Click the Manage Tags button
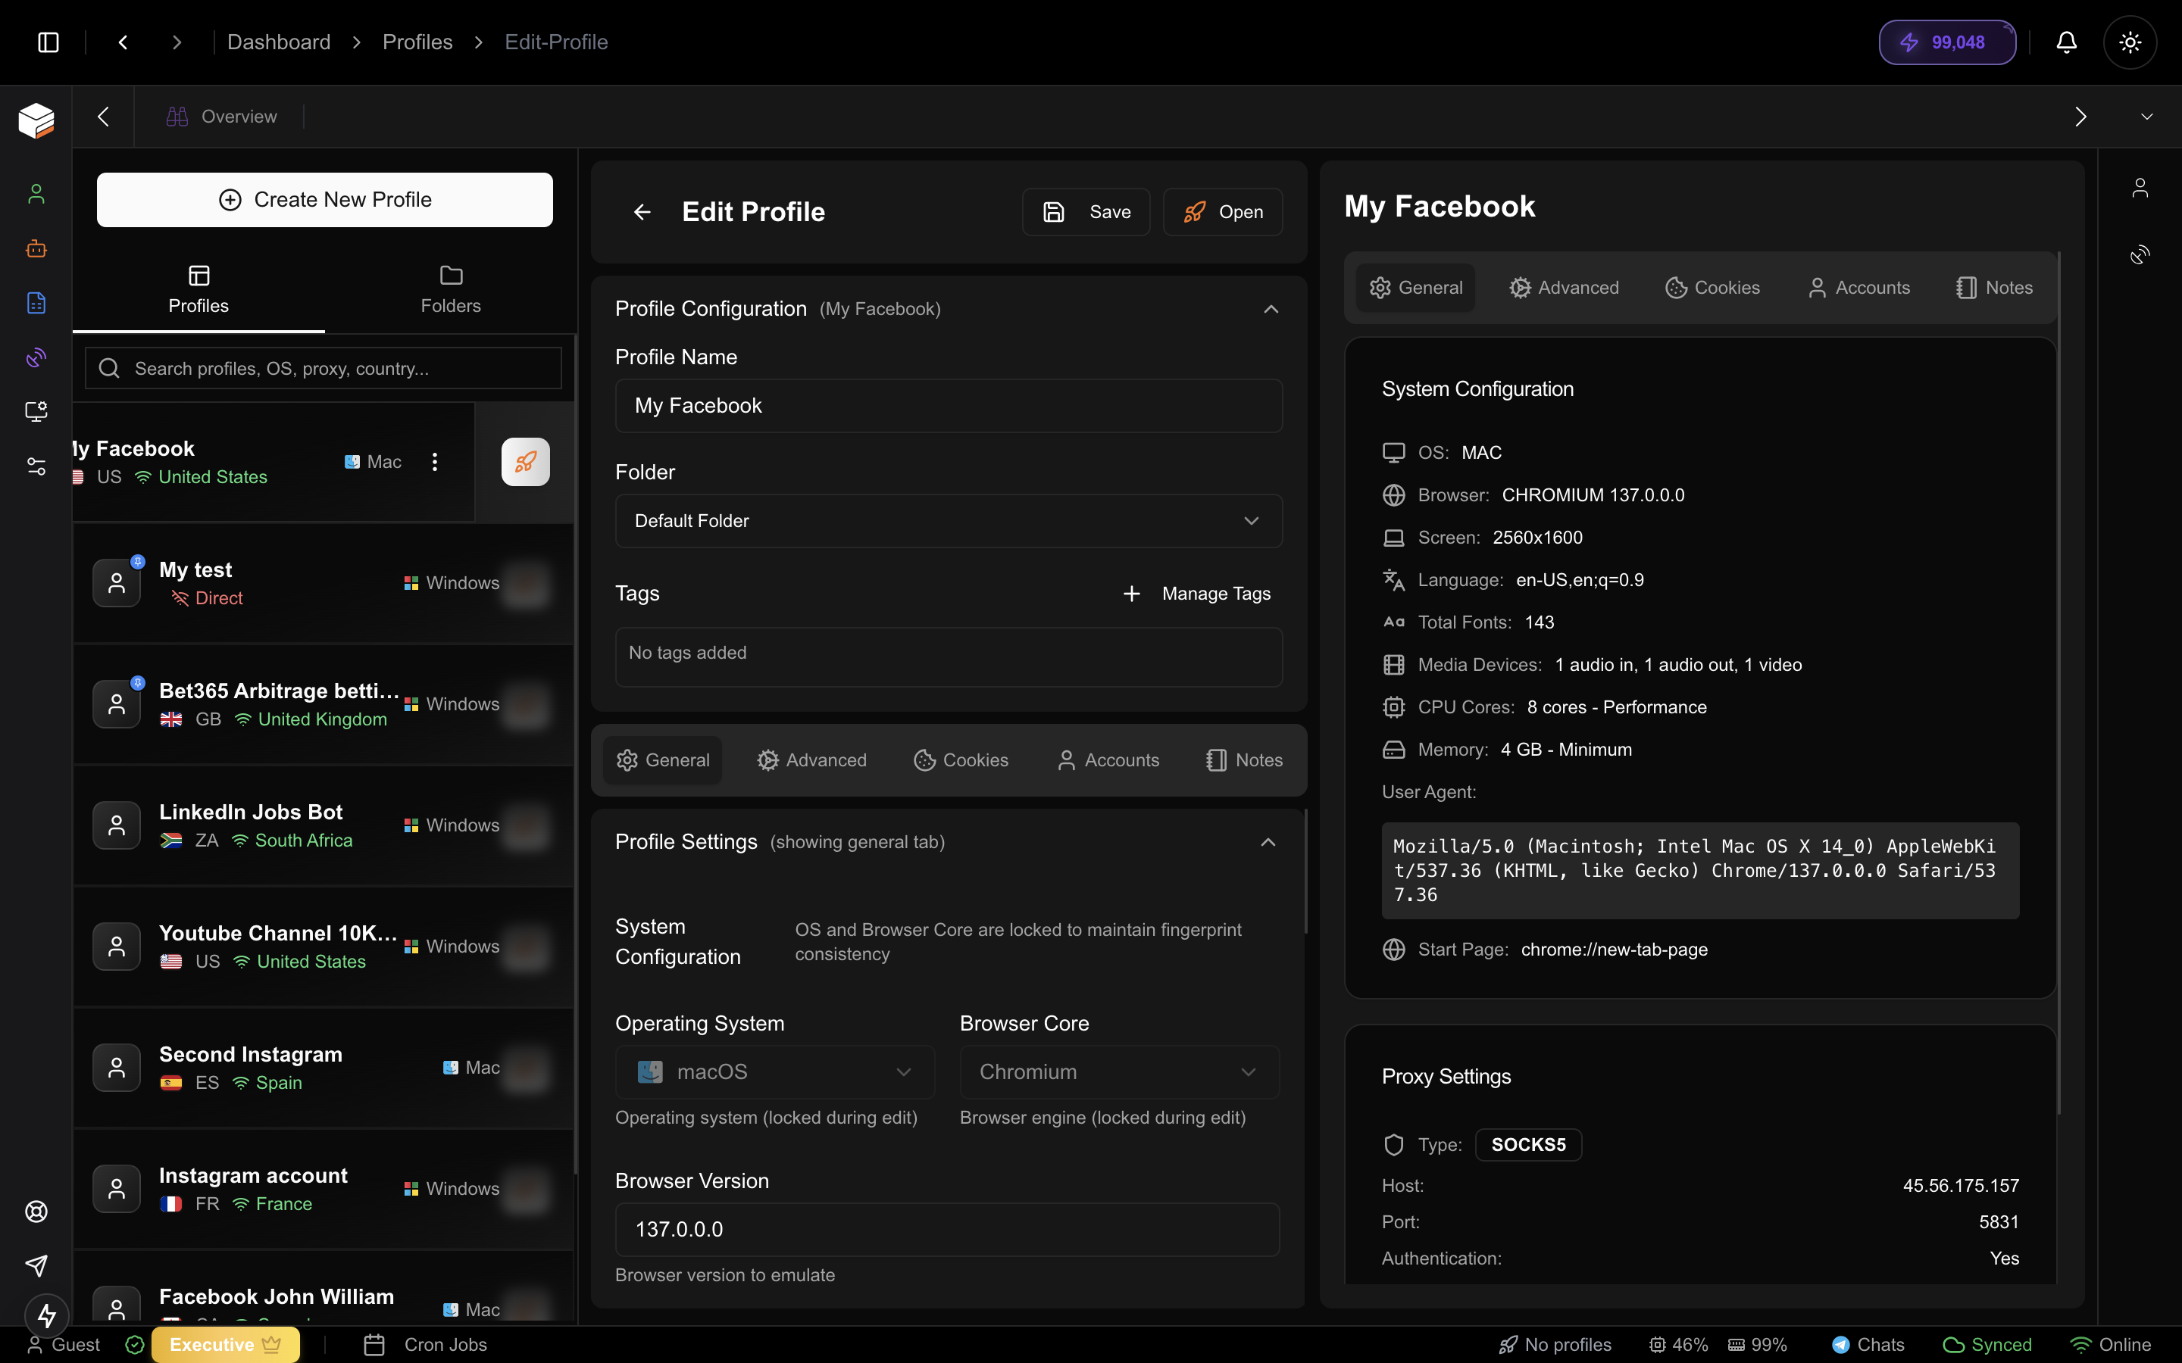The width and height of the screenshot is (2182, 1363). click(1196, 593)
